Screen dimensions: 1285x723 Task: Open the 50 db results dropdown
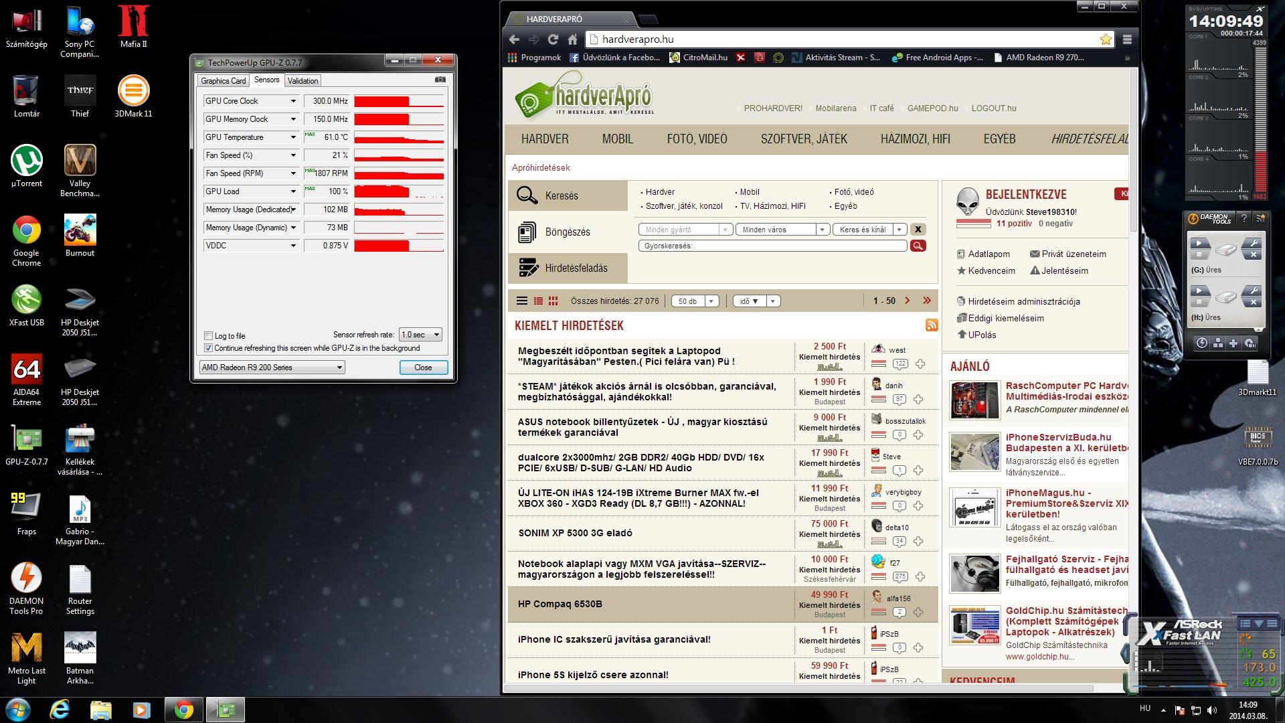pyautogui.click(x=695, y=301)
